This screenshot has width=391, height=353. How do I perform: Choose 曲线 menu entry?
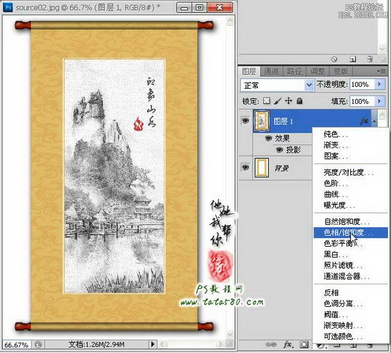click(350, 194)
